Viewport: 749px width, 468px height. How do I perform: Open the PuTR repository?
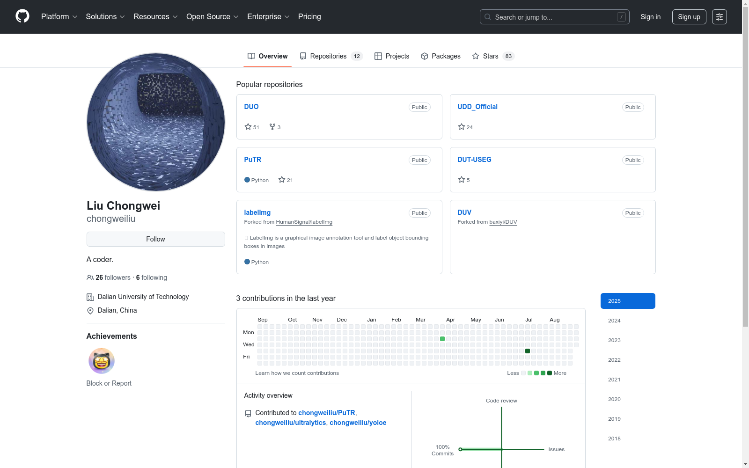253,160
